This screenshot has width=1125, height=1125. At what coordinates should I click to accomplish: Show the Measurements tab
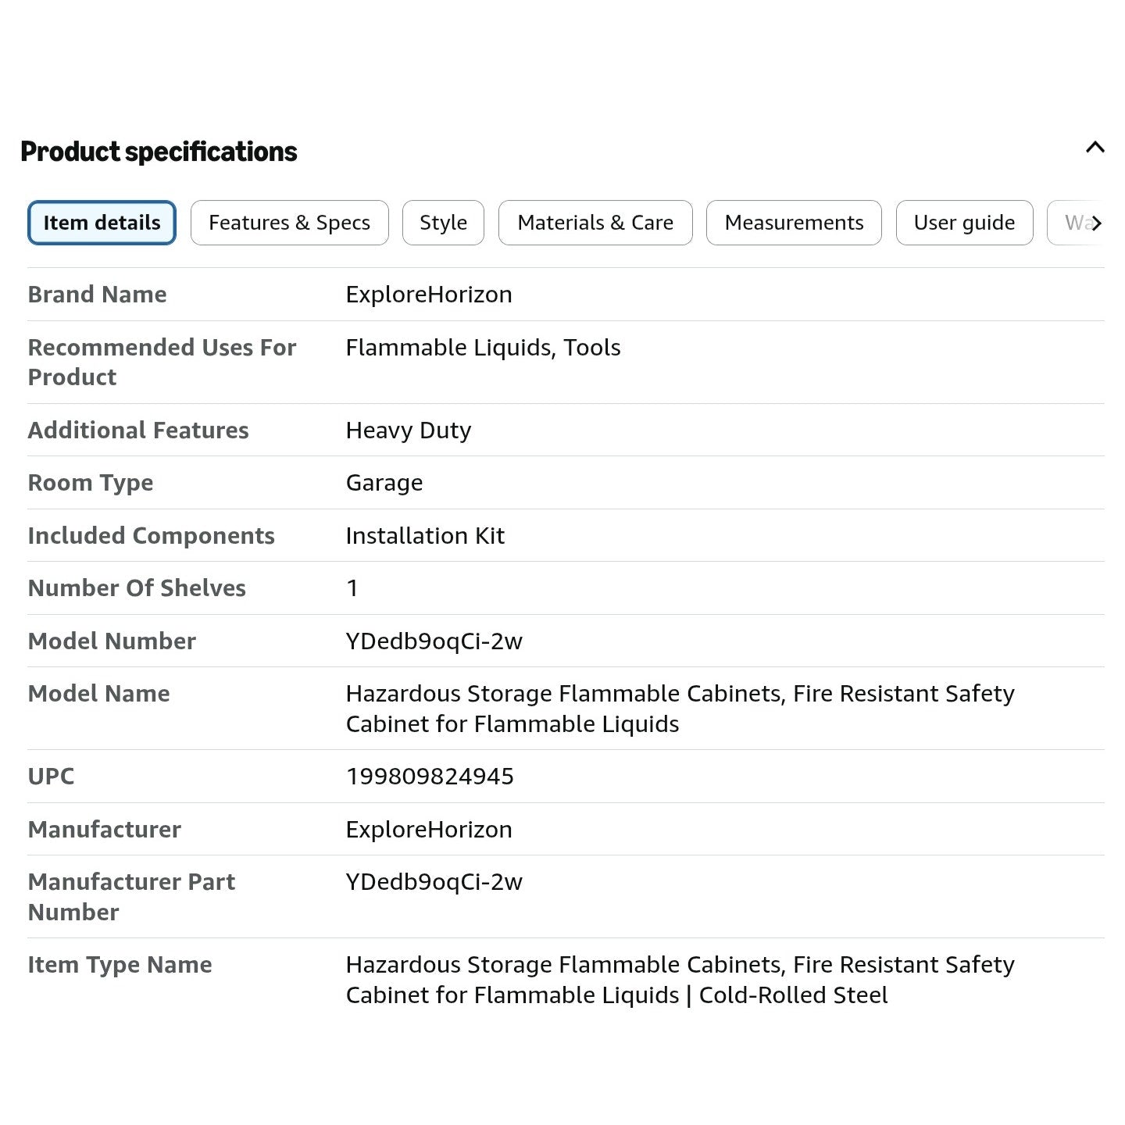(794, 223)
